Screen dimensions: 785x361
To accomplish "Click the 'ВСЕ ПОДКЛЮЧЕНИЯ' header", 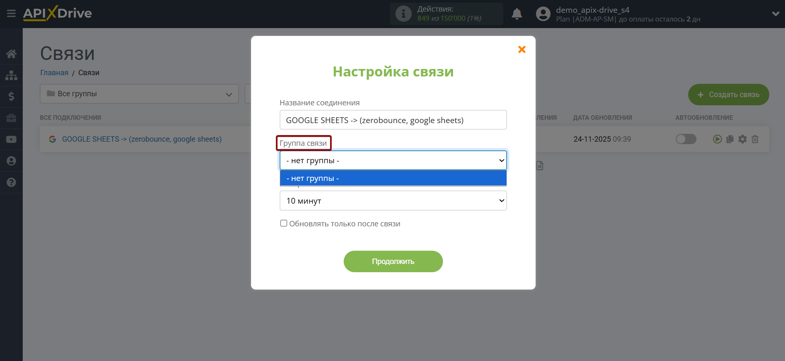I will pos(70,118).
